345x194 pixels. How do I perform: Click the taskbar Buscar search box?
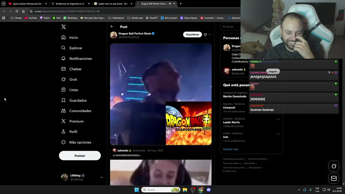click(x=161, y=190)
